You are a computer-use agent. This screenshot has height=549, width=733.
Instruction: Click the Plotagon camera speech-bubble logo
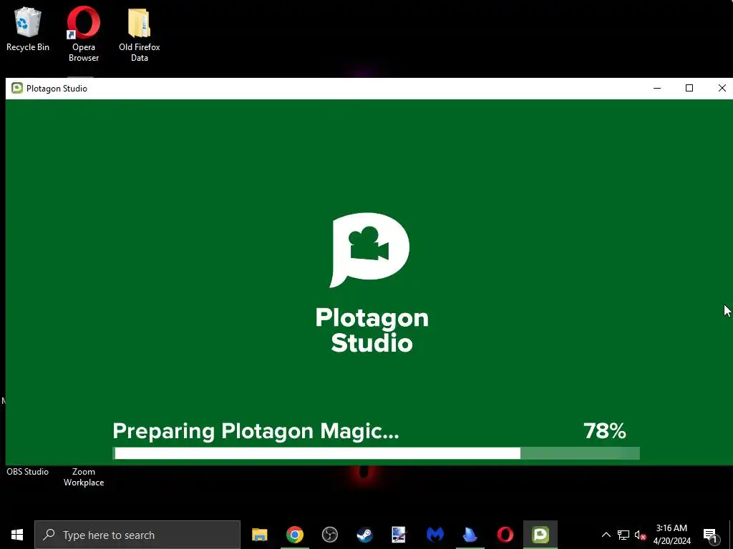[x=369, y=249]
